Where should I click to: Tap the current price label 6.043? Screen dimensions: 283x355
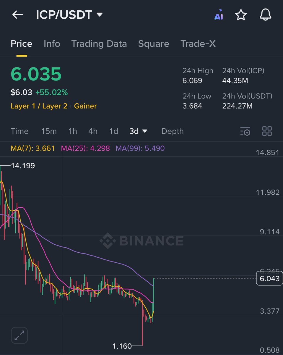tap(269, 279)
